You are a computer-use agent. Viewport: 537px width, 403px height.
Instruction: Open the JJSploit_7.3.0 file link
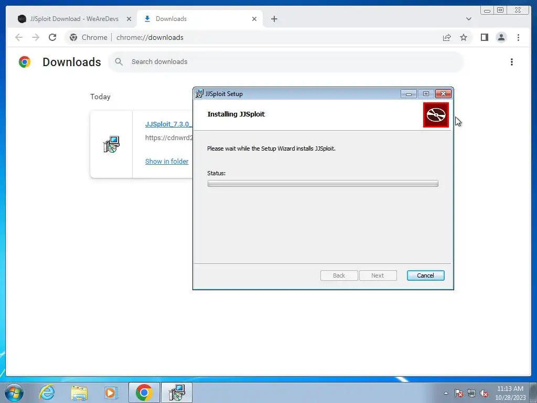tap(168, 124)
